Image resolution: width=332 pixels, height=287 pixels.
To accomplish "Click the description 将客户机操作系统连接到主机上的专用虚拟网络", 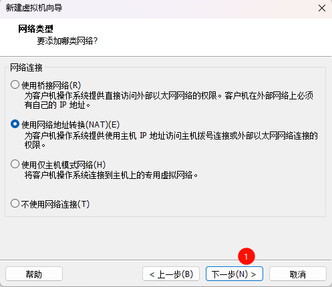I will [x=111, y=176].
